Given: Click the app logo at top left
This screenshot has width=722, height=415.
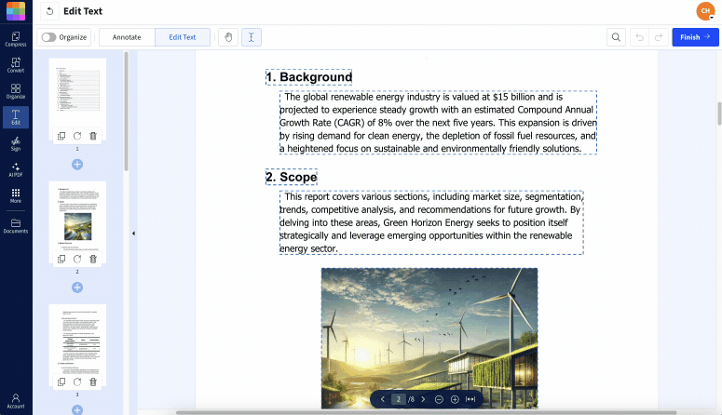Looking at the screenshot, I should pos(16,11).
